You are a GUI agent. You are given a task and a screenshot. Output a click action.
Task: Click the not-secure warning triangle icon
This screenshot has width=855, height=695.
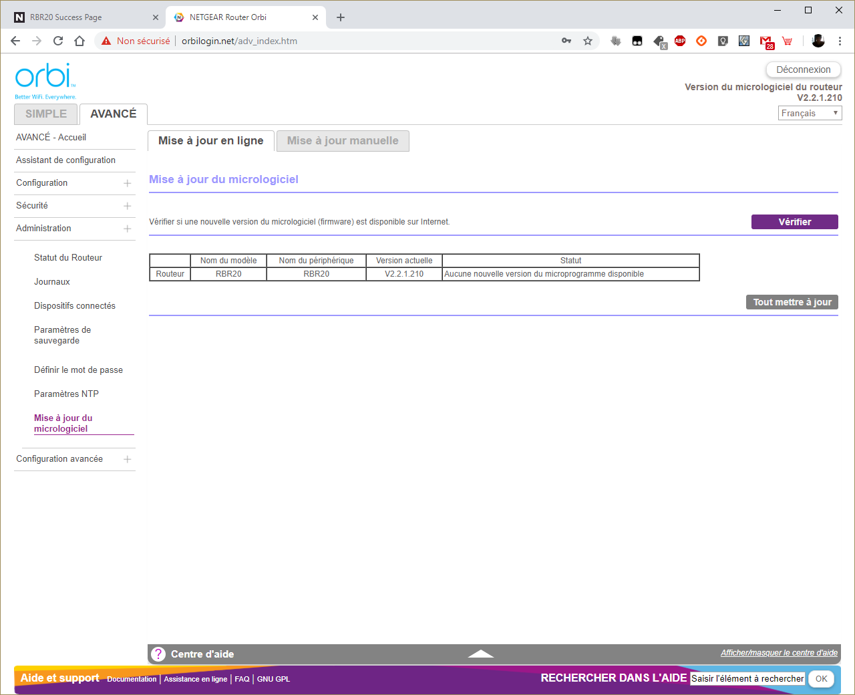coord(106,41)
